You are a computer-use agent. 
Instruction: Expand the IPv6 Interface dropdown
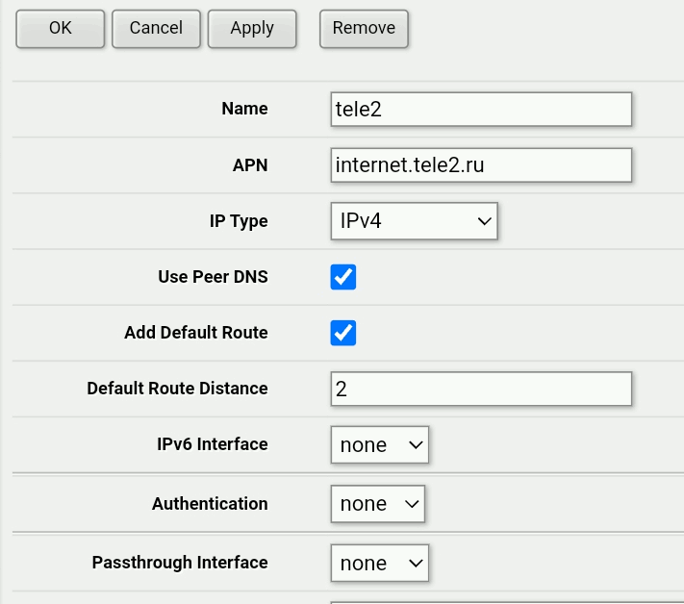[x=379, y=445]
